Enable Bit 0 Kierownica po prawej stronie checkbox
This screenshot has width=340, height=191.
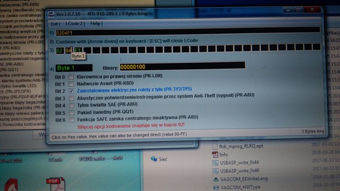click(x=71, y=77)
